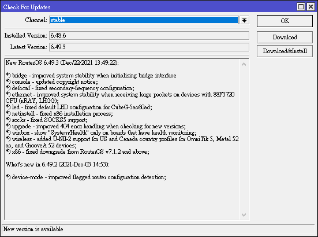The width and height of the screenshot is (318, 237).
Task: Open the Channel dropdown arrow
Action: click(x=244, y=20)
